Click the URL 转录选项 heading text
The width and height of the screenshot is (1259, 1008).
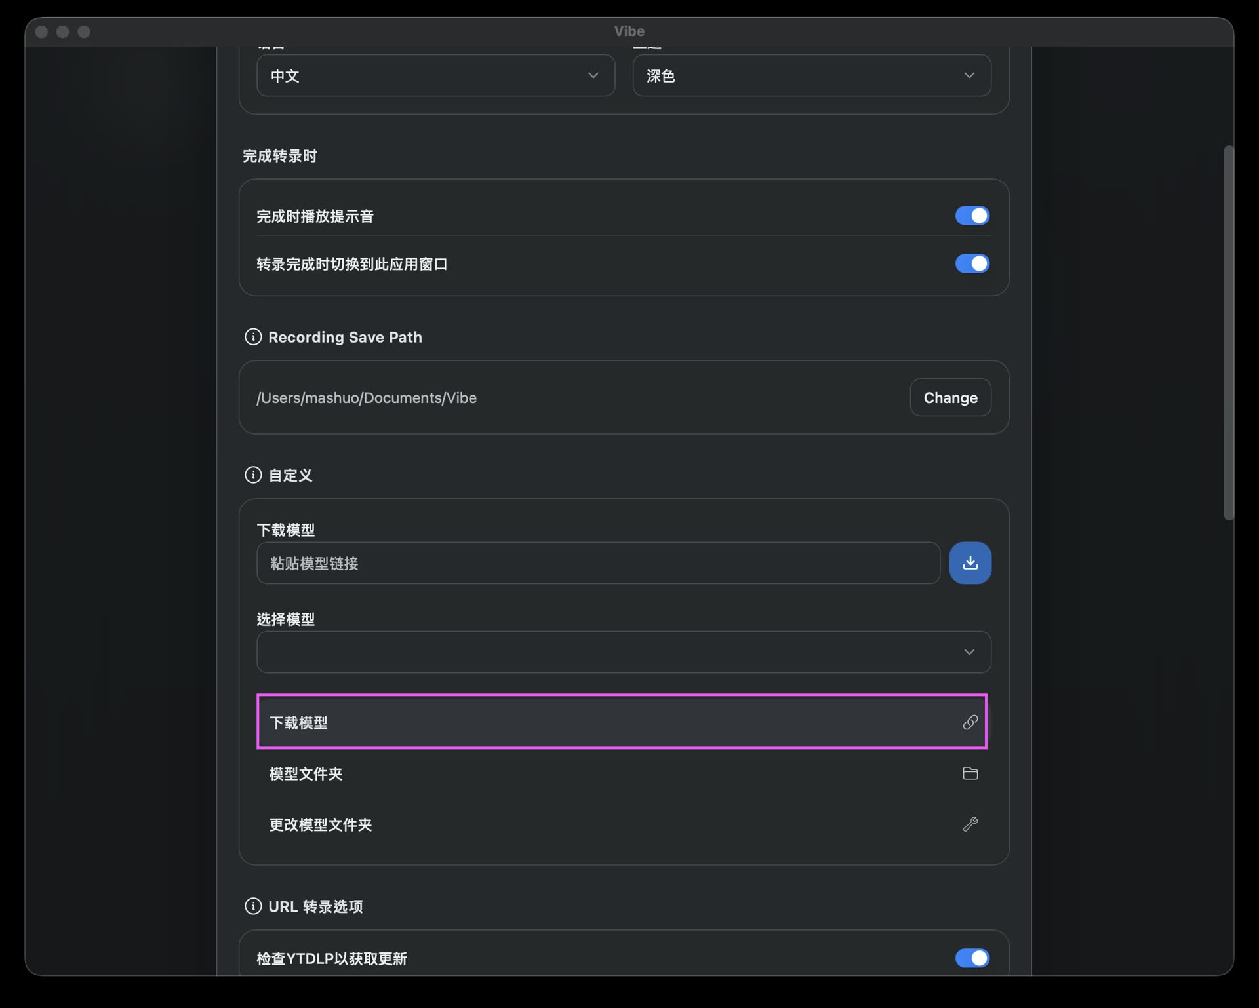click(315, 906)
